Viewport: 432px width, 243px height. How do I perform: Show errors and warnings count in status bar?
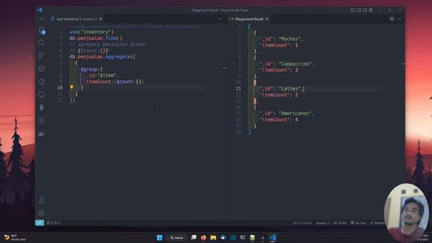[x=53, y=223]
